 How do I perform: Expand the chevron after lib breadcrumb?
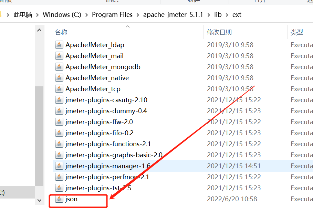click(227, 15)
